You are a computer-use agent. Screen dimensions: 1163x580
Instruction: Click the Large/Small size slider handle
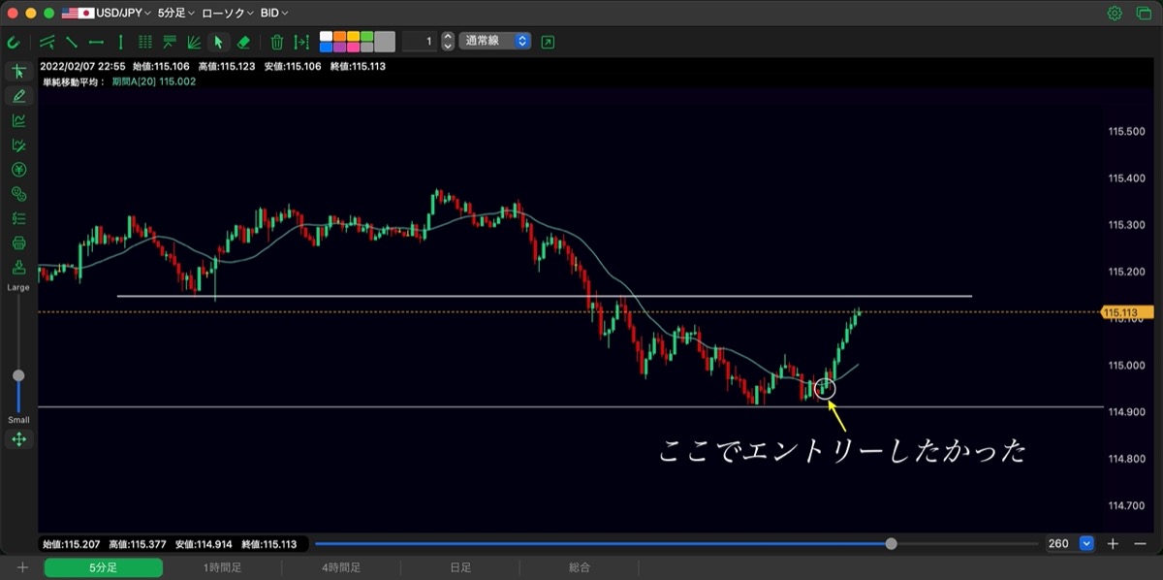click(18, 375)
